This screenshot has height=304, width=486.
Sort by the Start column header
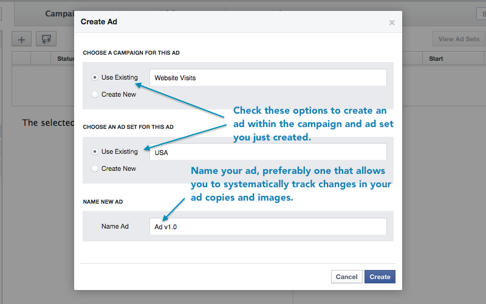tap(436, 59)
